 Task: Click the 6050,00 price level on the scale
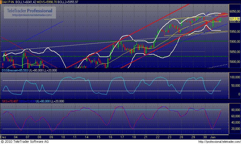click(235, 12)
